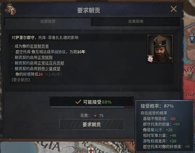The height and width of the screenshot is (153, 195).
Task: Open 托库's character portrait
Action: (x=160, y=48)
